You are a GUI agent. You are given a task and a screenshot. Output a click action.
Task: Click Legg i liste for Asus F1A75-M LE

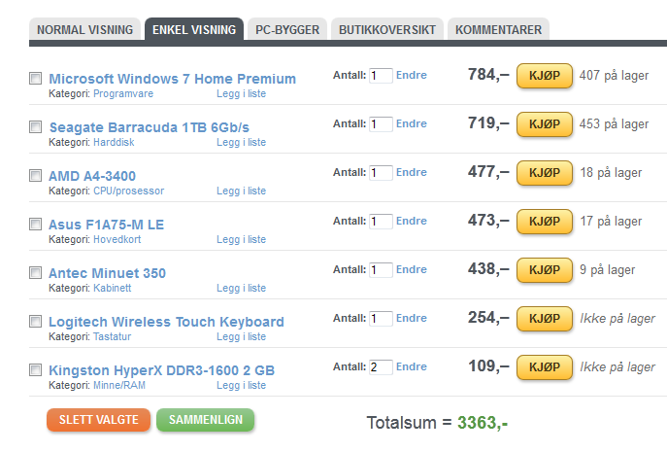click(x=241, y=239)
